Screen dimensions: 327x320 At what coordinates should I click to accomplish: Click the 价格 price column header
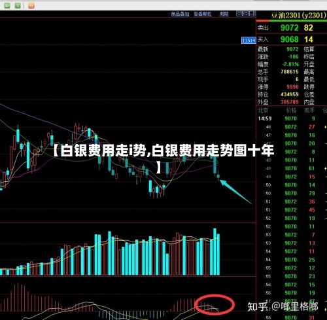[x=291, y=111]
